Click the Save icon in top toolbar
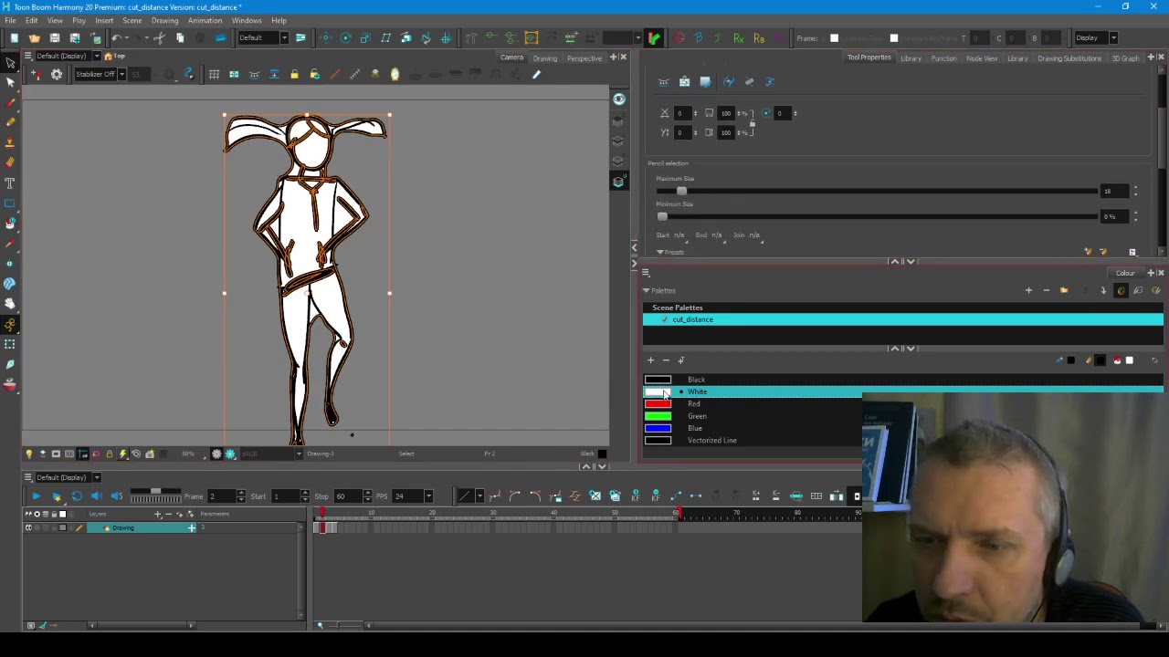The height and width of the screenshot is (657, 1169). [54, 38]
